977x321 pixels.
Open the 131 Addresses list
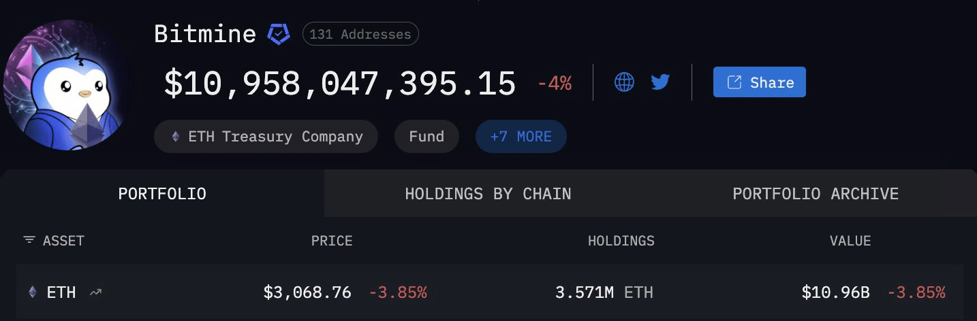pos(360,34)
